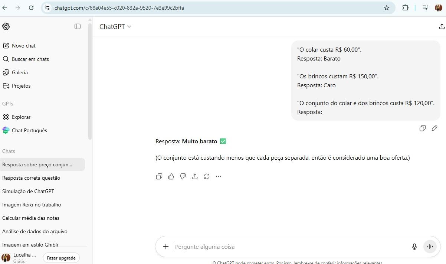The width and height of the screenshot is (446, 264).
Task: Open Galeria in sidebar
Action: point(20,72)
